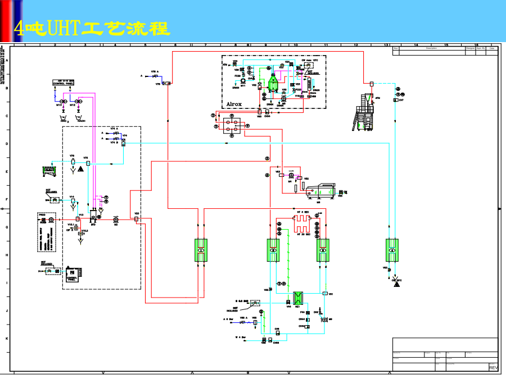Viewport: 506px width, 379px height.
Task: Click the Alrox label in the dashed box
Action: (234, 104)
